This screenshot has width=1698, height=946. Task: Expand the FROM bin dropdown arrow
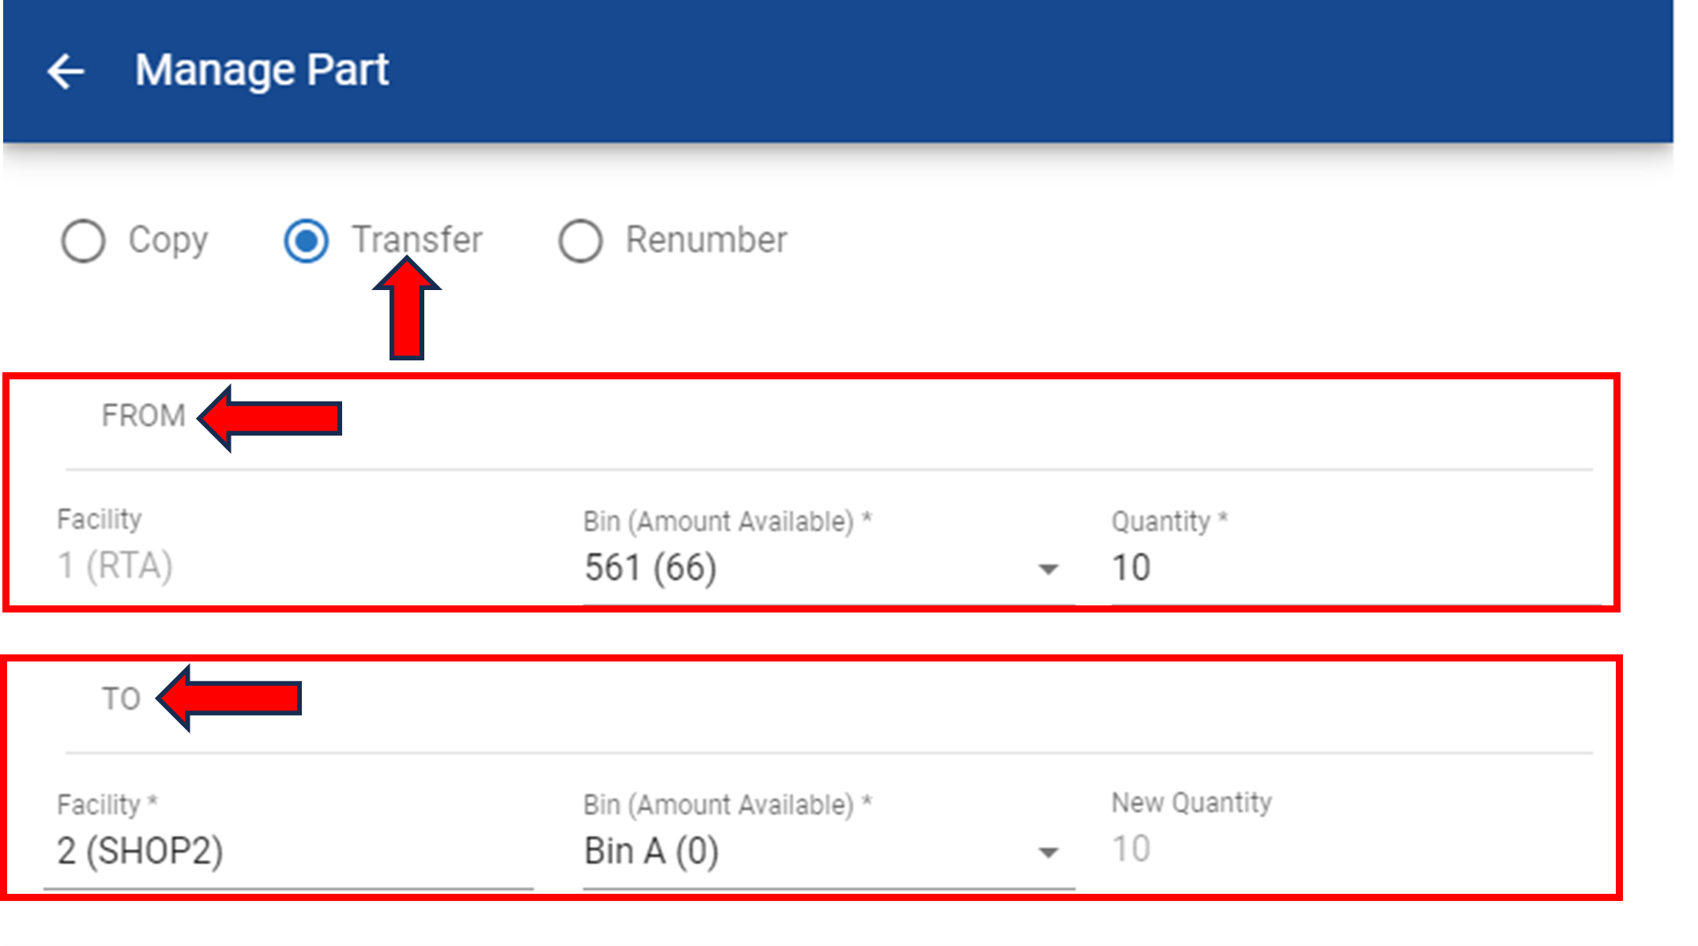pos(1048,569)
